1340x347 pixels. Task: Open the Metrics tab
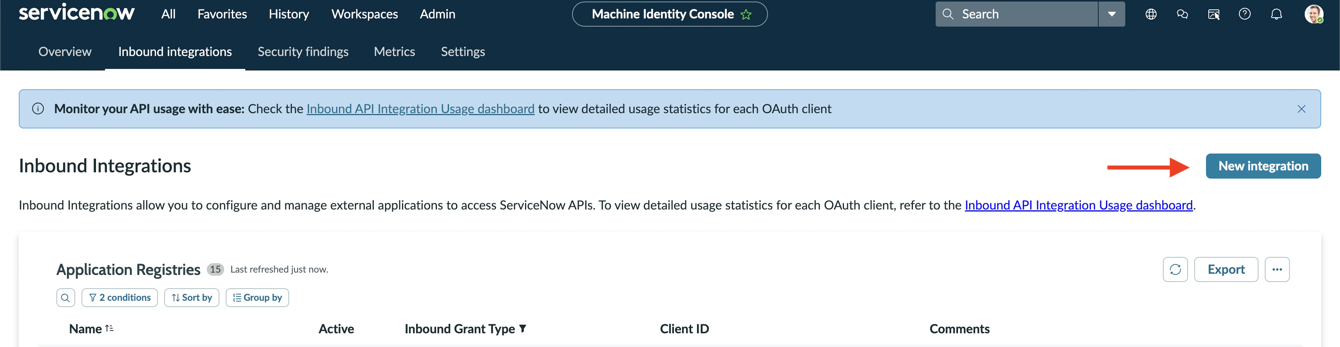394,52
